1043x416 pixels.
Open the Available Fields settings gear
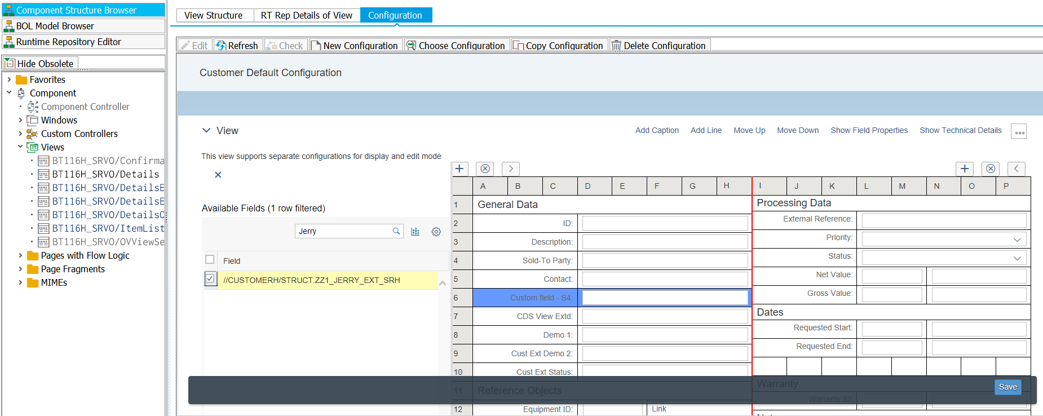click(x=436, y=232)
